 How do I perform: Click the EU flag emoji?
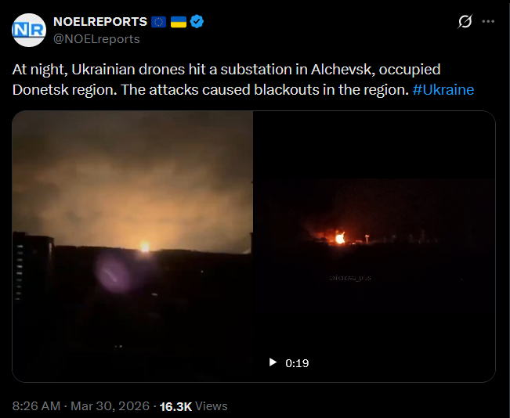159,22
